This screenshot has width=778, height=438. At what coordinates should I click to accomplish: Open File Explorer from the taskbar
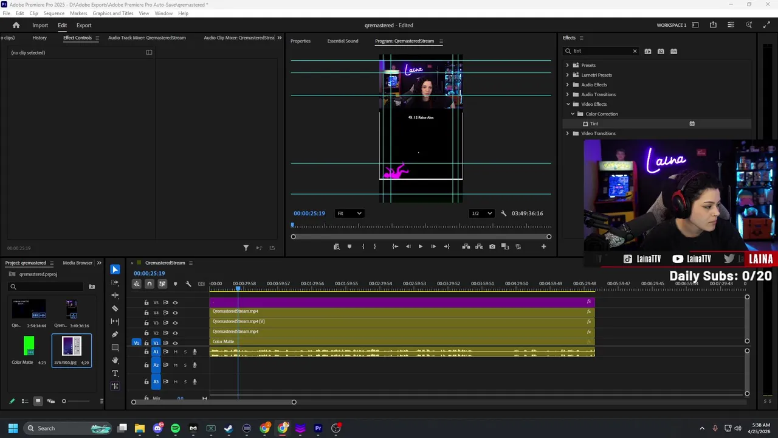point(140,428)
